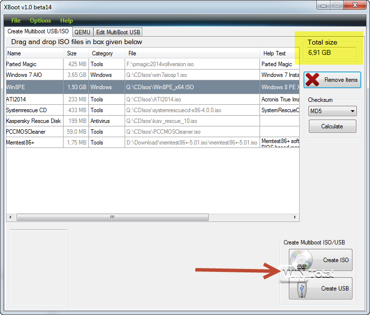Viewport: 370px width, 315px height.
Task: Click the Calculate checksum button
Action: pos(332,126)
